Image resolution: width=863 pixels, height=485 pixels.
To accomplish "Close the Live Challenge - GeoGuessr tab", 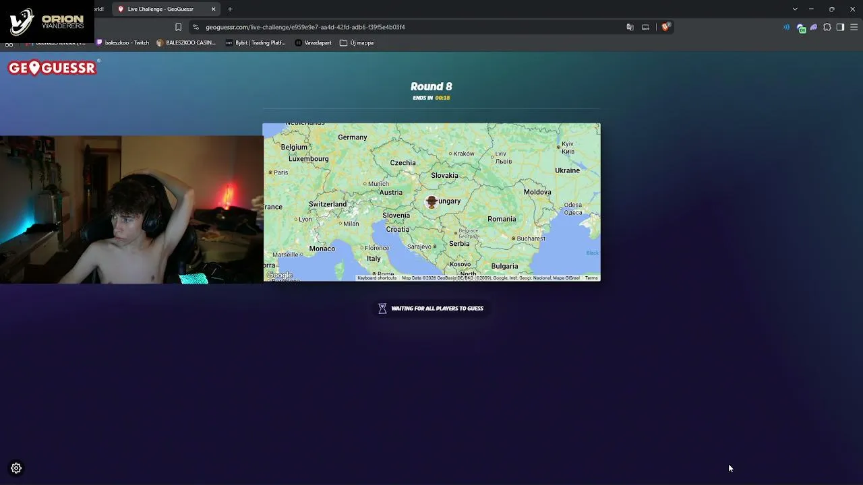I will [x=213, y=9].
